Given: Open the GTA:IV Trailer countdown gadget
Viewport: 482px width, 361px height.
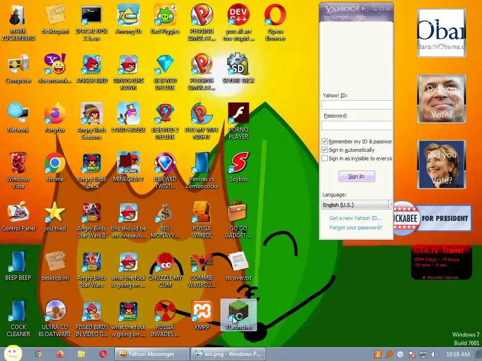Looking at the screenshot, I should 442,262.
